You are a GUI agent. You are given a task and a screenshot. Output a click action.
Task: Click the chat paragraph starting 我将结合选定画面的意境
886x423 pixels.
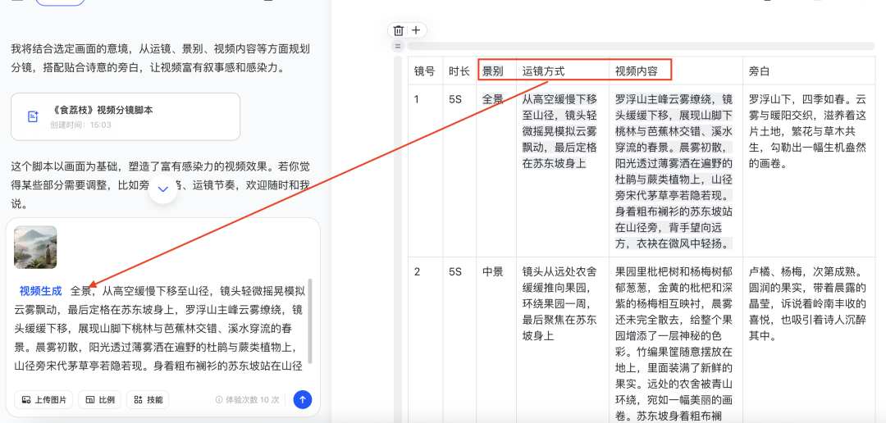161,58
